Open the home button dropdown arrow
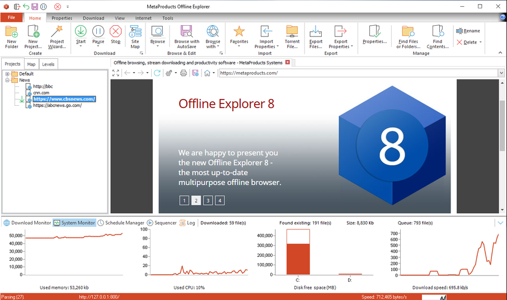Screen dimensions: 507x300 [x=214, y=73]
